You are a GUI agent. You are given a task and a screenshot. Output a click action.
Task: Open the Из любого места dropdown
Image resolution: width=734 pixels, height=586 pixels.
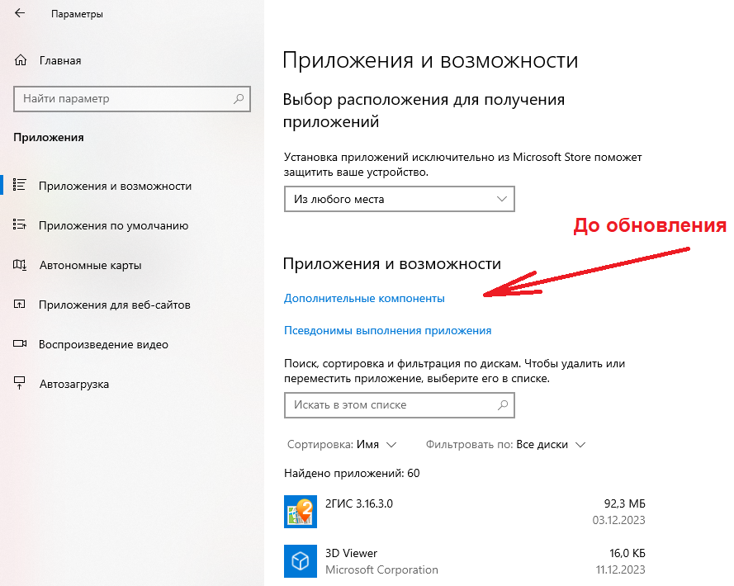400,199
